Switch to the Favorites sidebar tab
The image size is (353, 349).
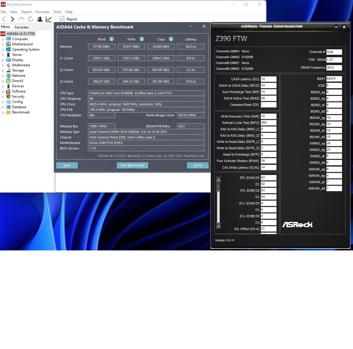pos(22,27)
